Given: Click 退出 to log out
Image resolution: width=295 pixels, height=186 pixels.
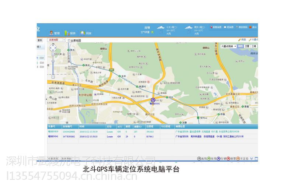Looking at the screenshot, I should click(253, 27).
